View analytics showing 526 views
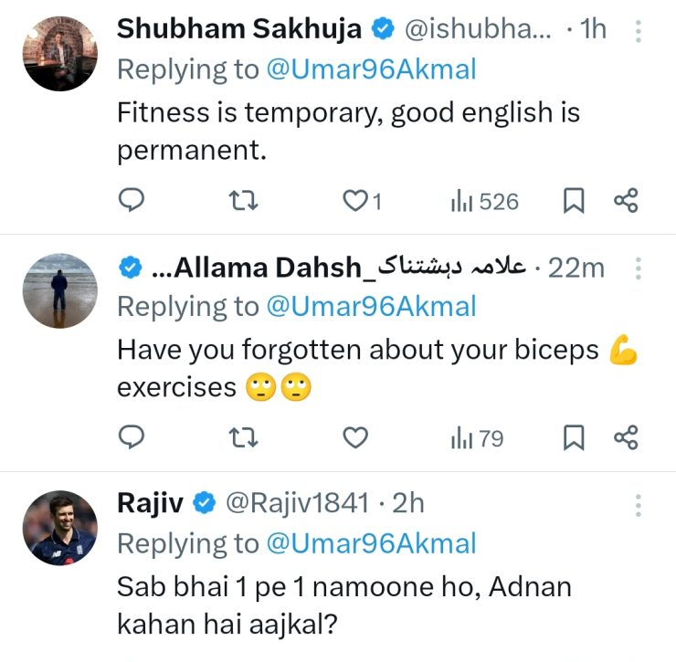The height and width of the screenshot is (662, 676). [x=484, y=201]
